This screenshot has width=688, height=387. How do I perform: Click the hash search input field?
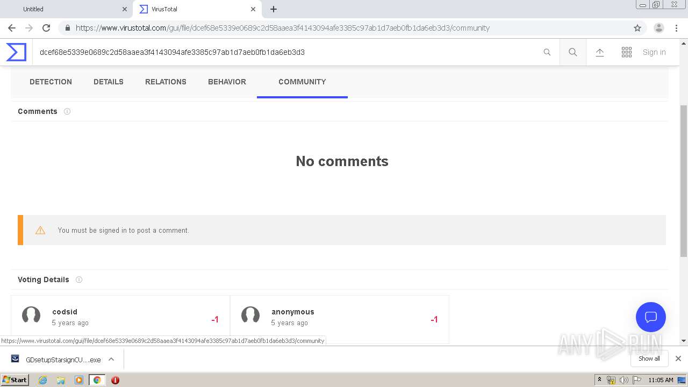285,52
